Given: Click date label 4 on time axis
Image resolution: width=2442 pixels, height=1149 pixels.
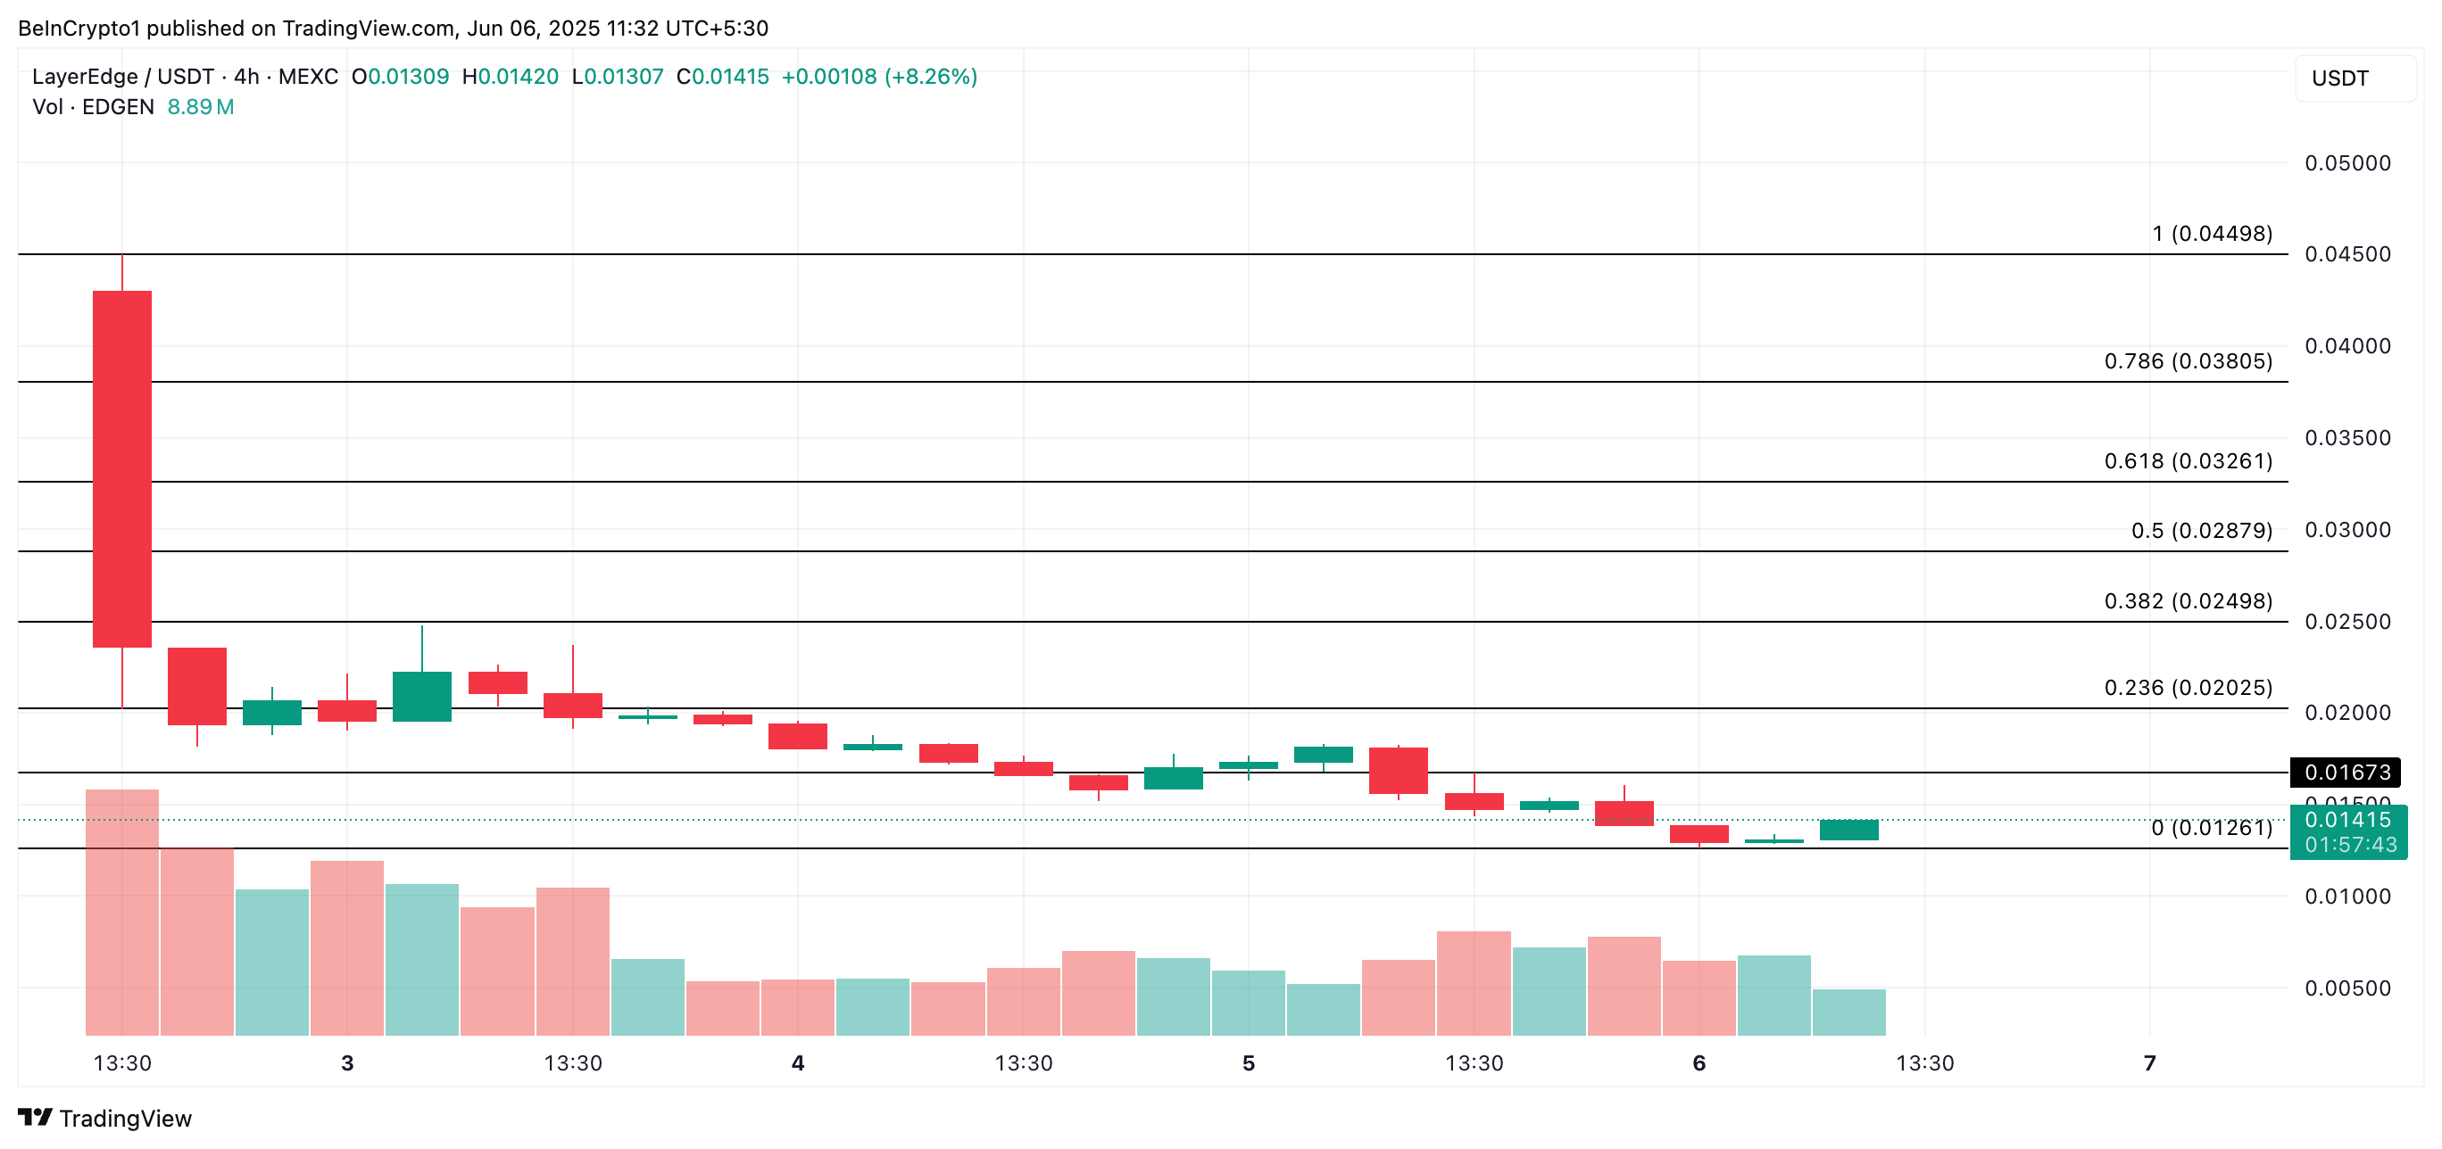Looking at the screenshot, I should 798,1062.
